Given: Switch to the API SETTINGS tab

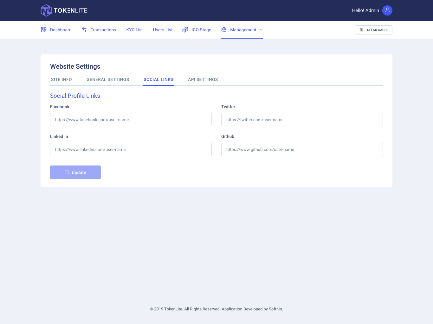Looking at the screenshot, I should (203, 79).
